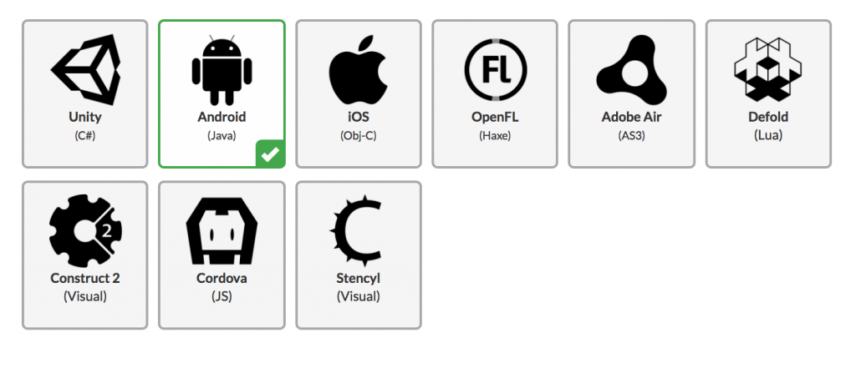Viewport: 856px width, 378px height.
Task: Select the Cordova robot-face icon
Action: [222, 231]
